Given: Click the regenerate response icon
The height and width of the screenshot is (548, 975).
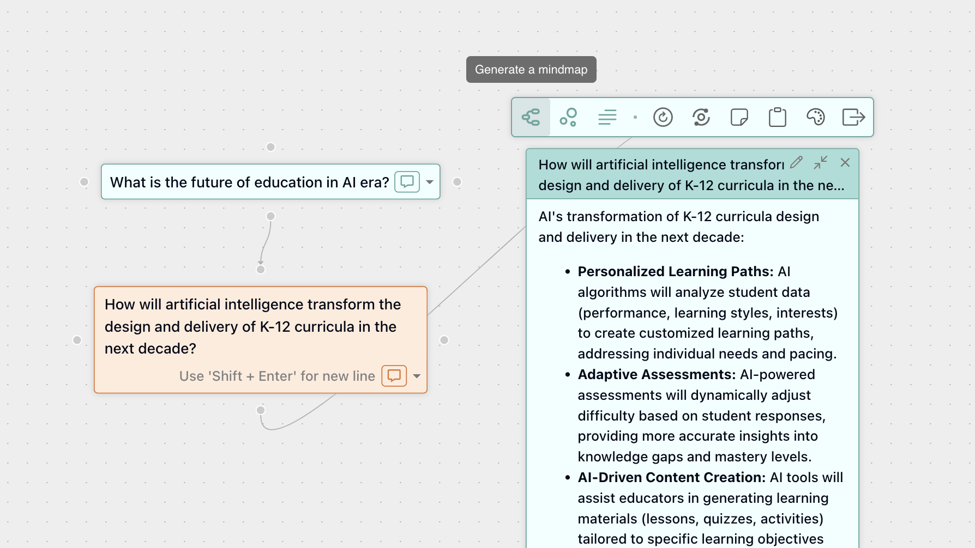Looking at the screenshot, I should 664,117.
